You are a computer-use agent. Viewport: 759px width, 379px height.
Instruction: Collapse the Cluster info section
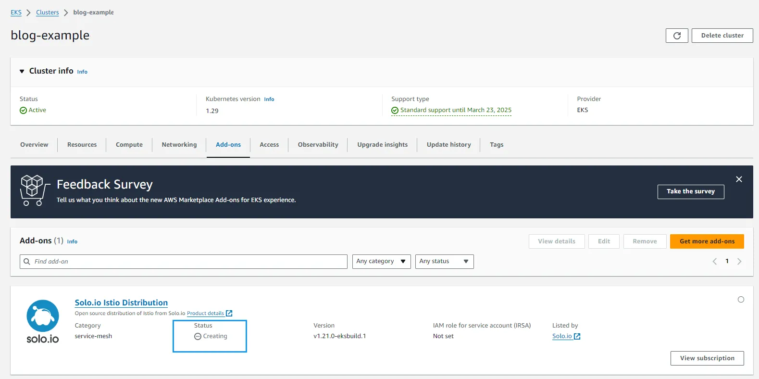[22, 71]
